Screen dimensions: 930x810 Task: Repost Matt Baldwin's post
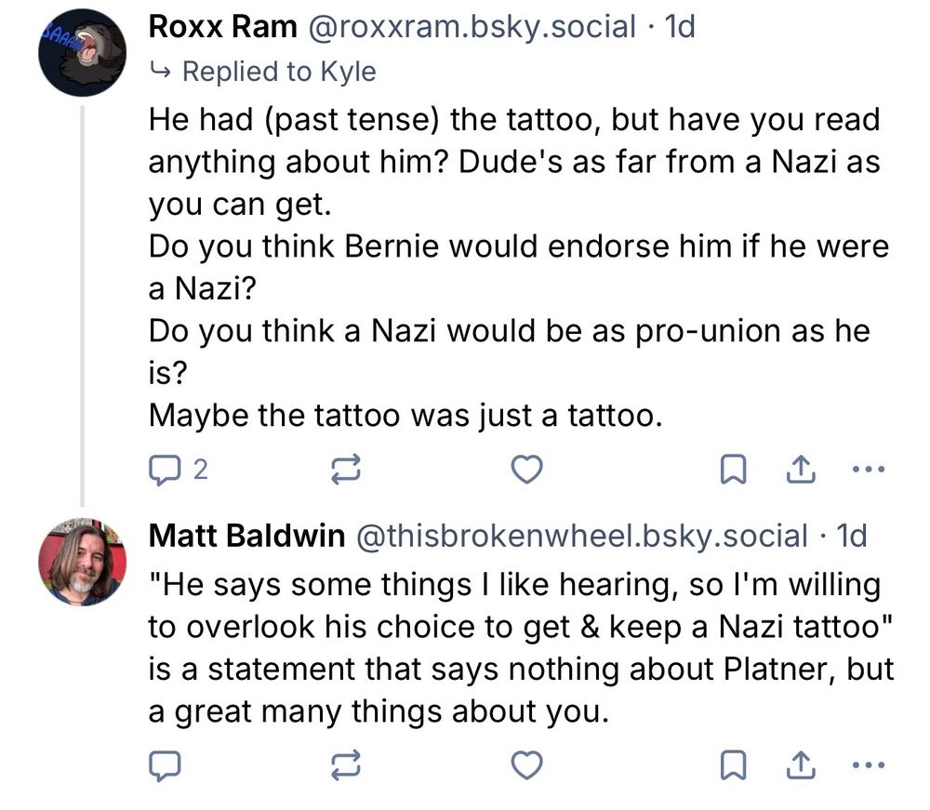[x=346, y=765]
